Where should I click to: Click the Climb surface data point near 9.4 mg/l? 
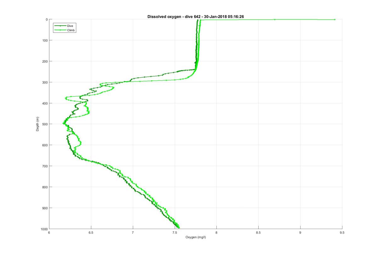pos(335,19)
